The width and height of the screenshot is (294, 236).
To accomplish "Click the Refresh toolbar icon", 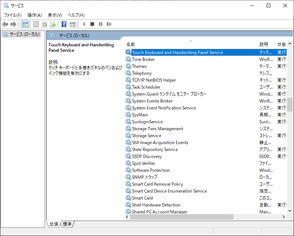I will pyautogui.click(x=45, y=24).
